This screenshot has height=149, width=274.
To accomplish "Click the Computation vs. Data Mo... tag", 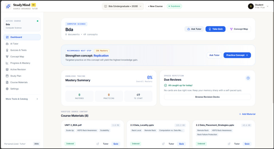I will coord(171,131).
